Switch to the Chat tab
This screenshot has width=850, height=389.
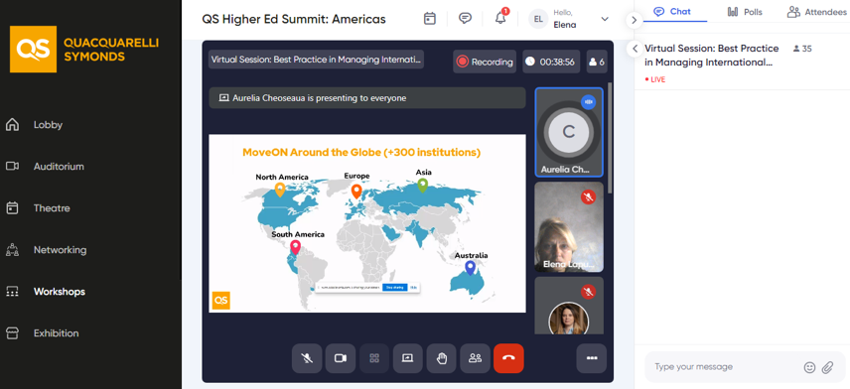[672, 11]
